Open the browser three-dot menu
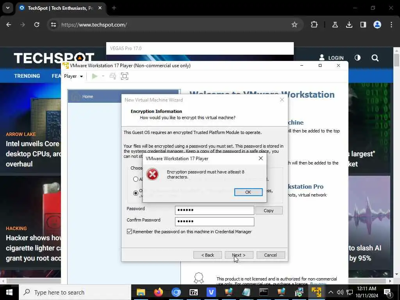The width and height of the screenshot is (400, 300). pos(391,25)
